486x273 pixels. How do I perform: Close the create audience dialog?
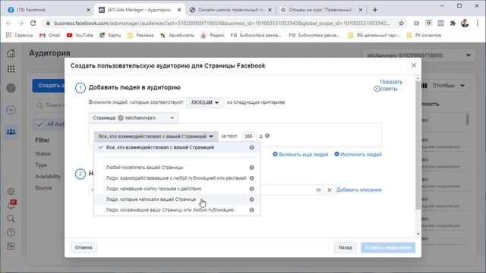[414, 65]
